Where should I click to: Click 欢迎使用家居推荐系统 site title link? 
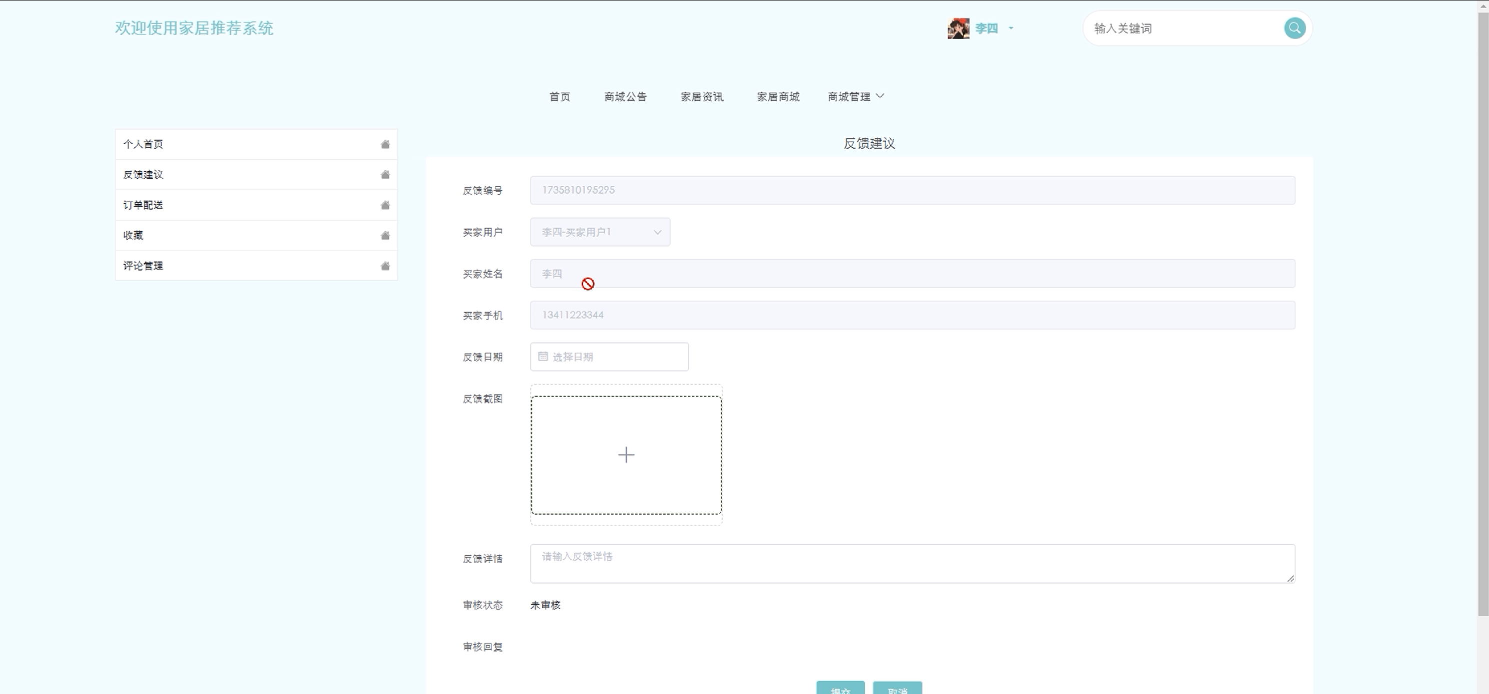[x=193, y=28]
